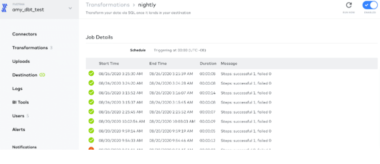Click success checkmark for 10:02:54 AM job
Image resolution: width=380 pixels, height=164 pixels.
coord(91,121)
